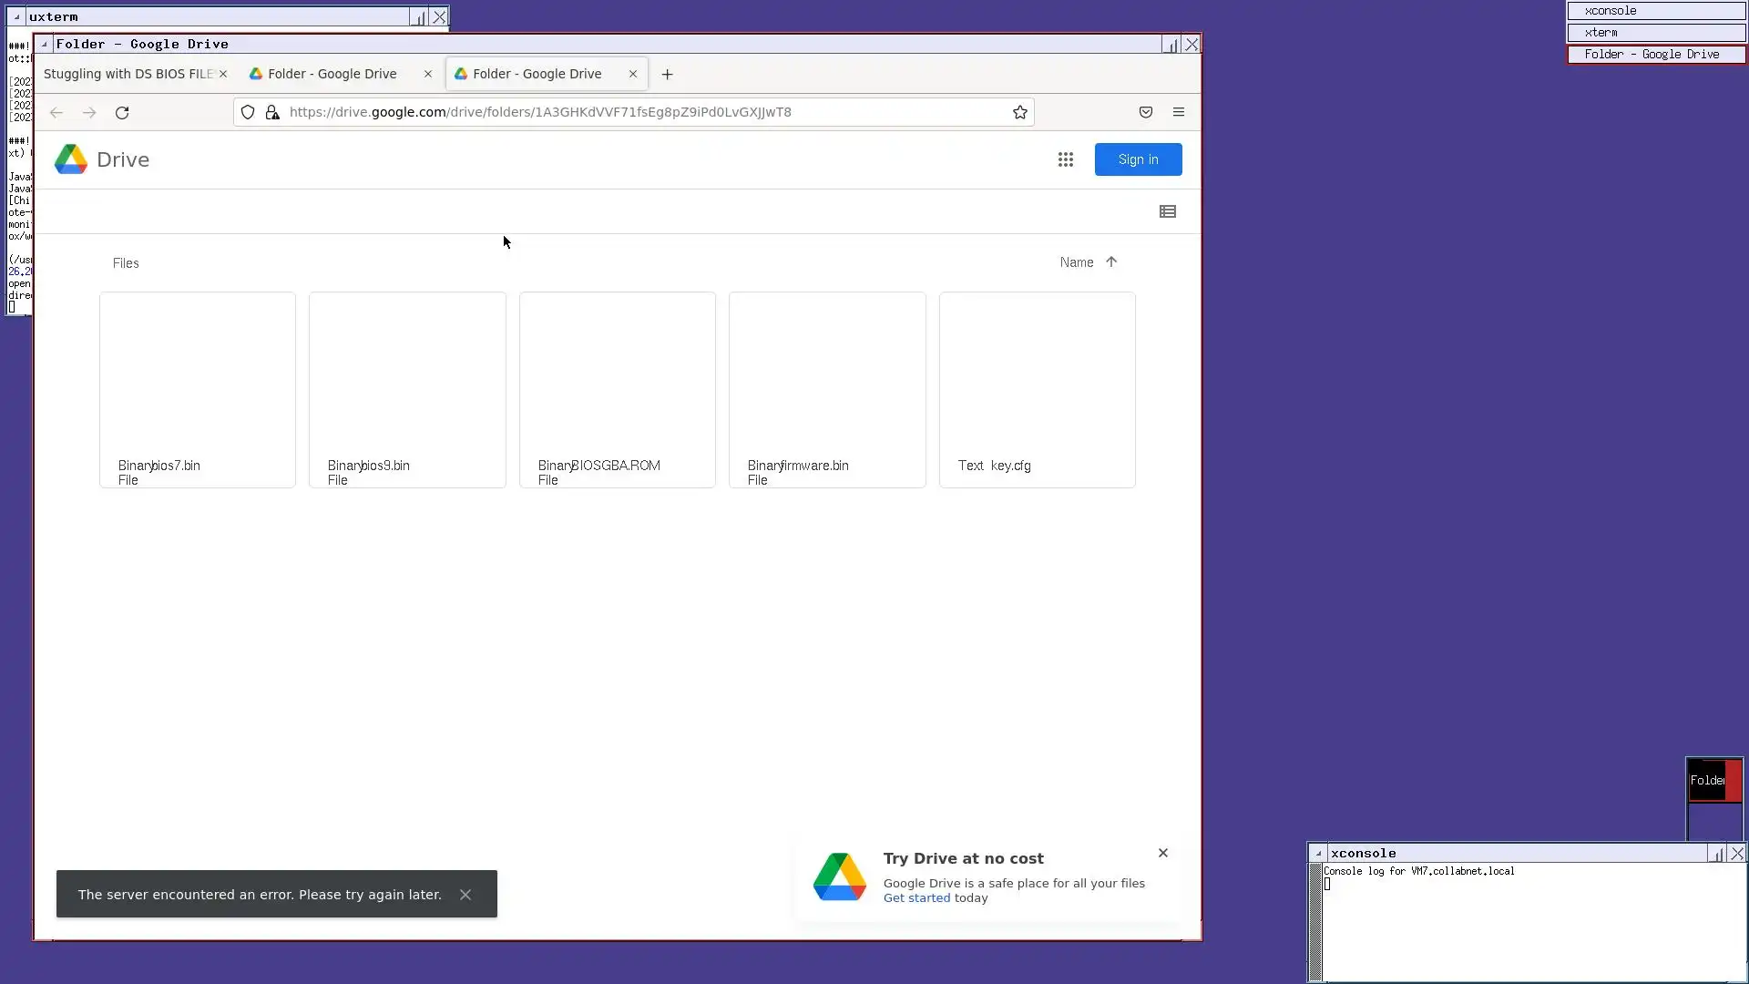Switch to list layout view icon
The height and width of the screenshot is (984, 1749).
1167,211
